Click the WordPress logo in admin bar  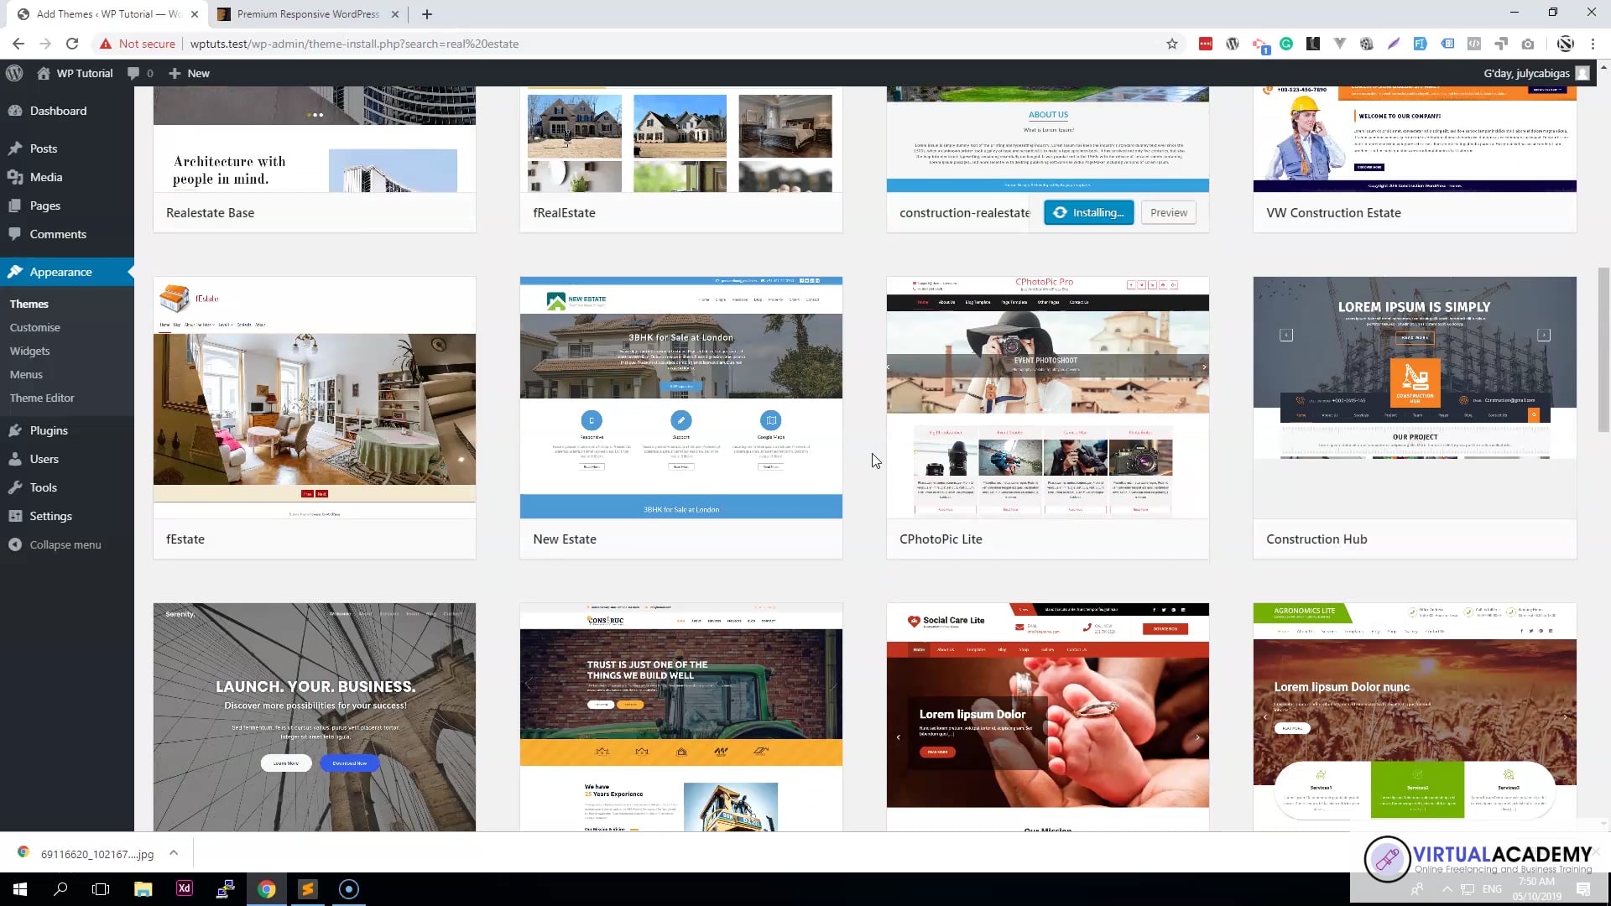pos(14,73)
